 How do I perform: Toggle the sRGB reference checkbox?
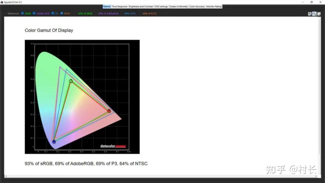coord(22,13)
